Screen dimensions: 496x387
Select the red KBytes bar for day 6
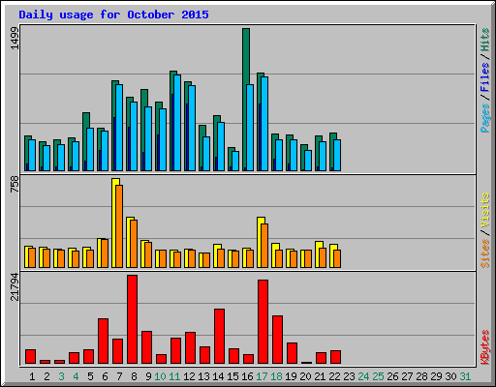pos(103,342)
